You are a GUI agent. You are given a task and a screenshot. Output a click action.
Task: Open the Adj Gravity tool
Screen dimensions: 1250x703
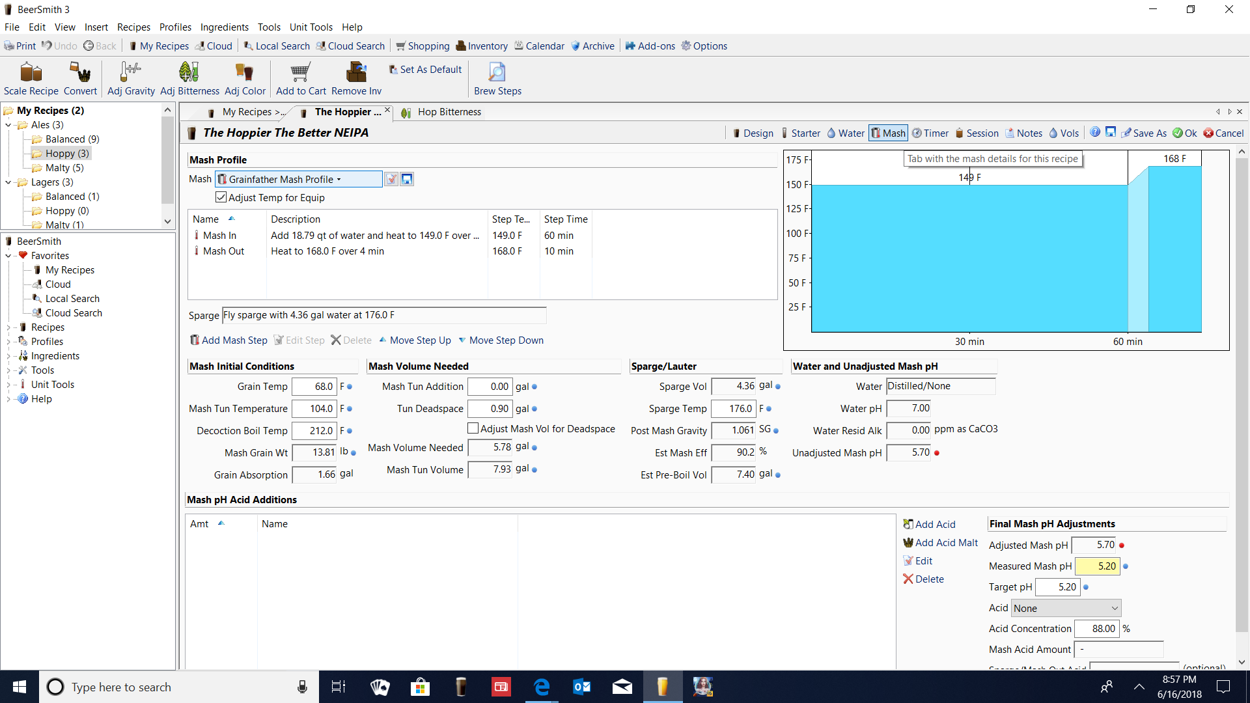pyautogui.click(x=131, y=78)
